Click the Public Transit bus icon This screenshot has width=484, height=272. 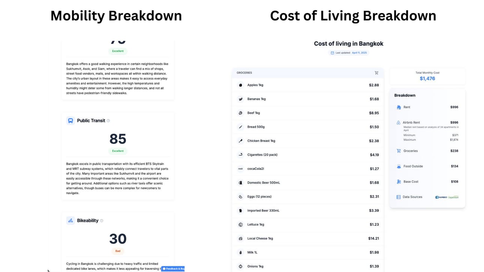tap(70, 121)
